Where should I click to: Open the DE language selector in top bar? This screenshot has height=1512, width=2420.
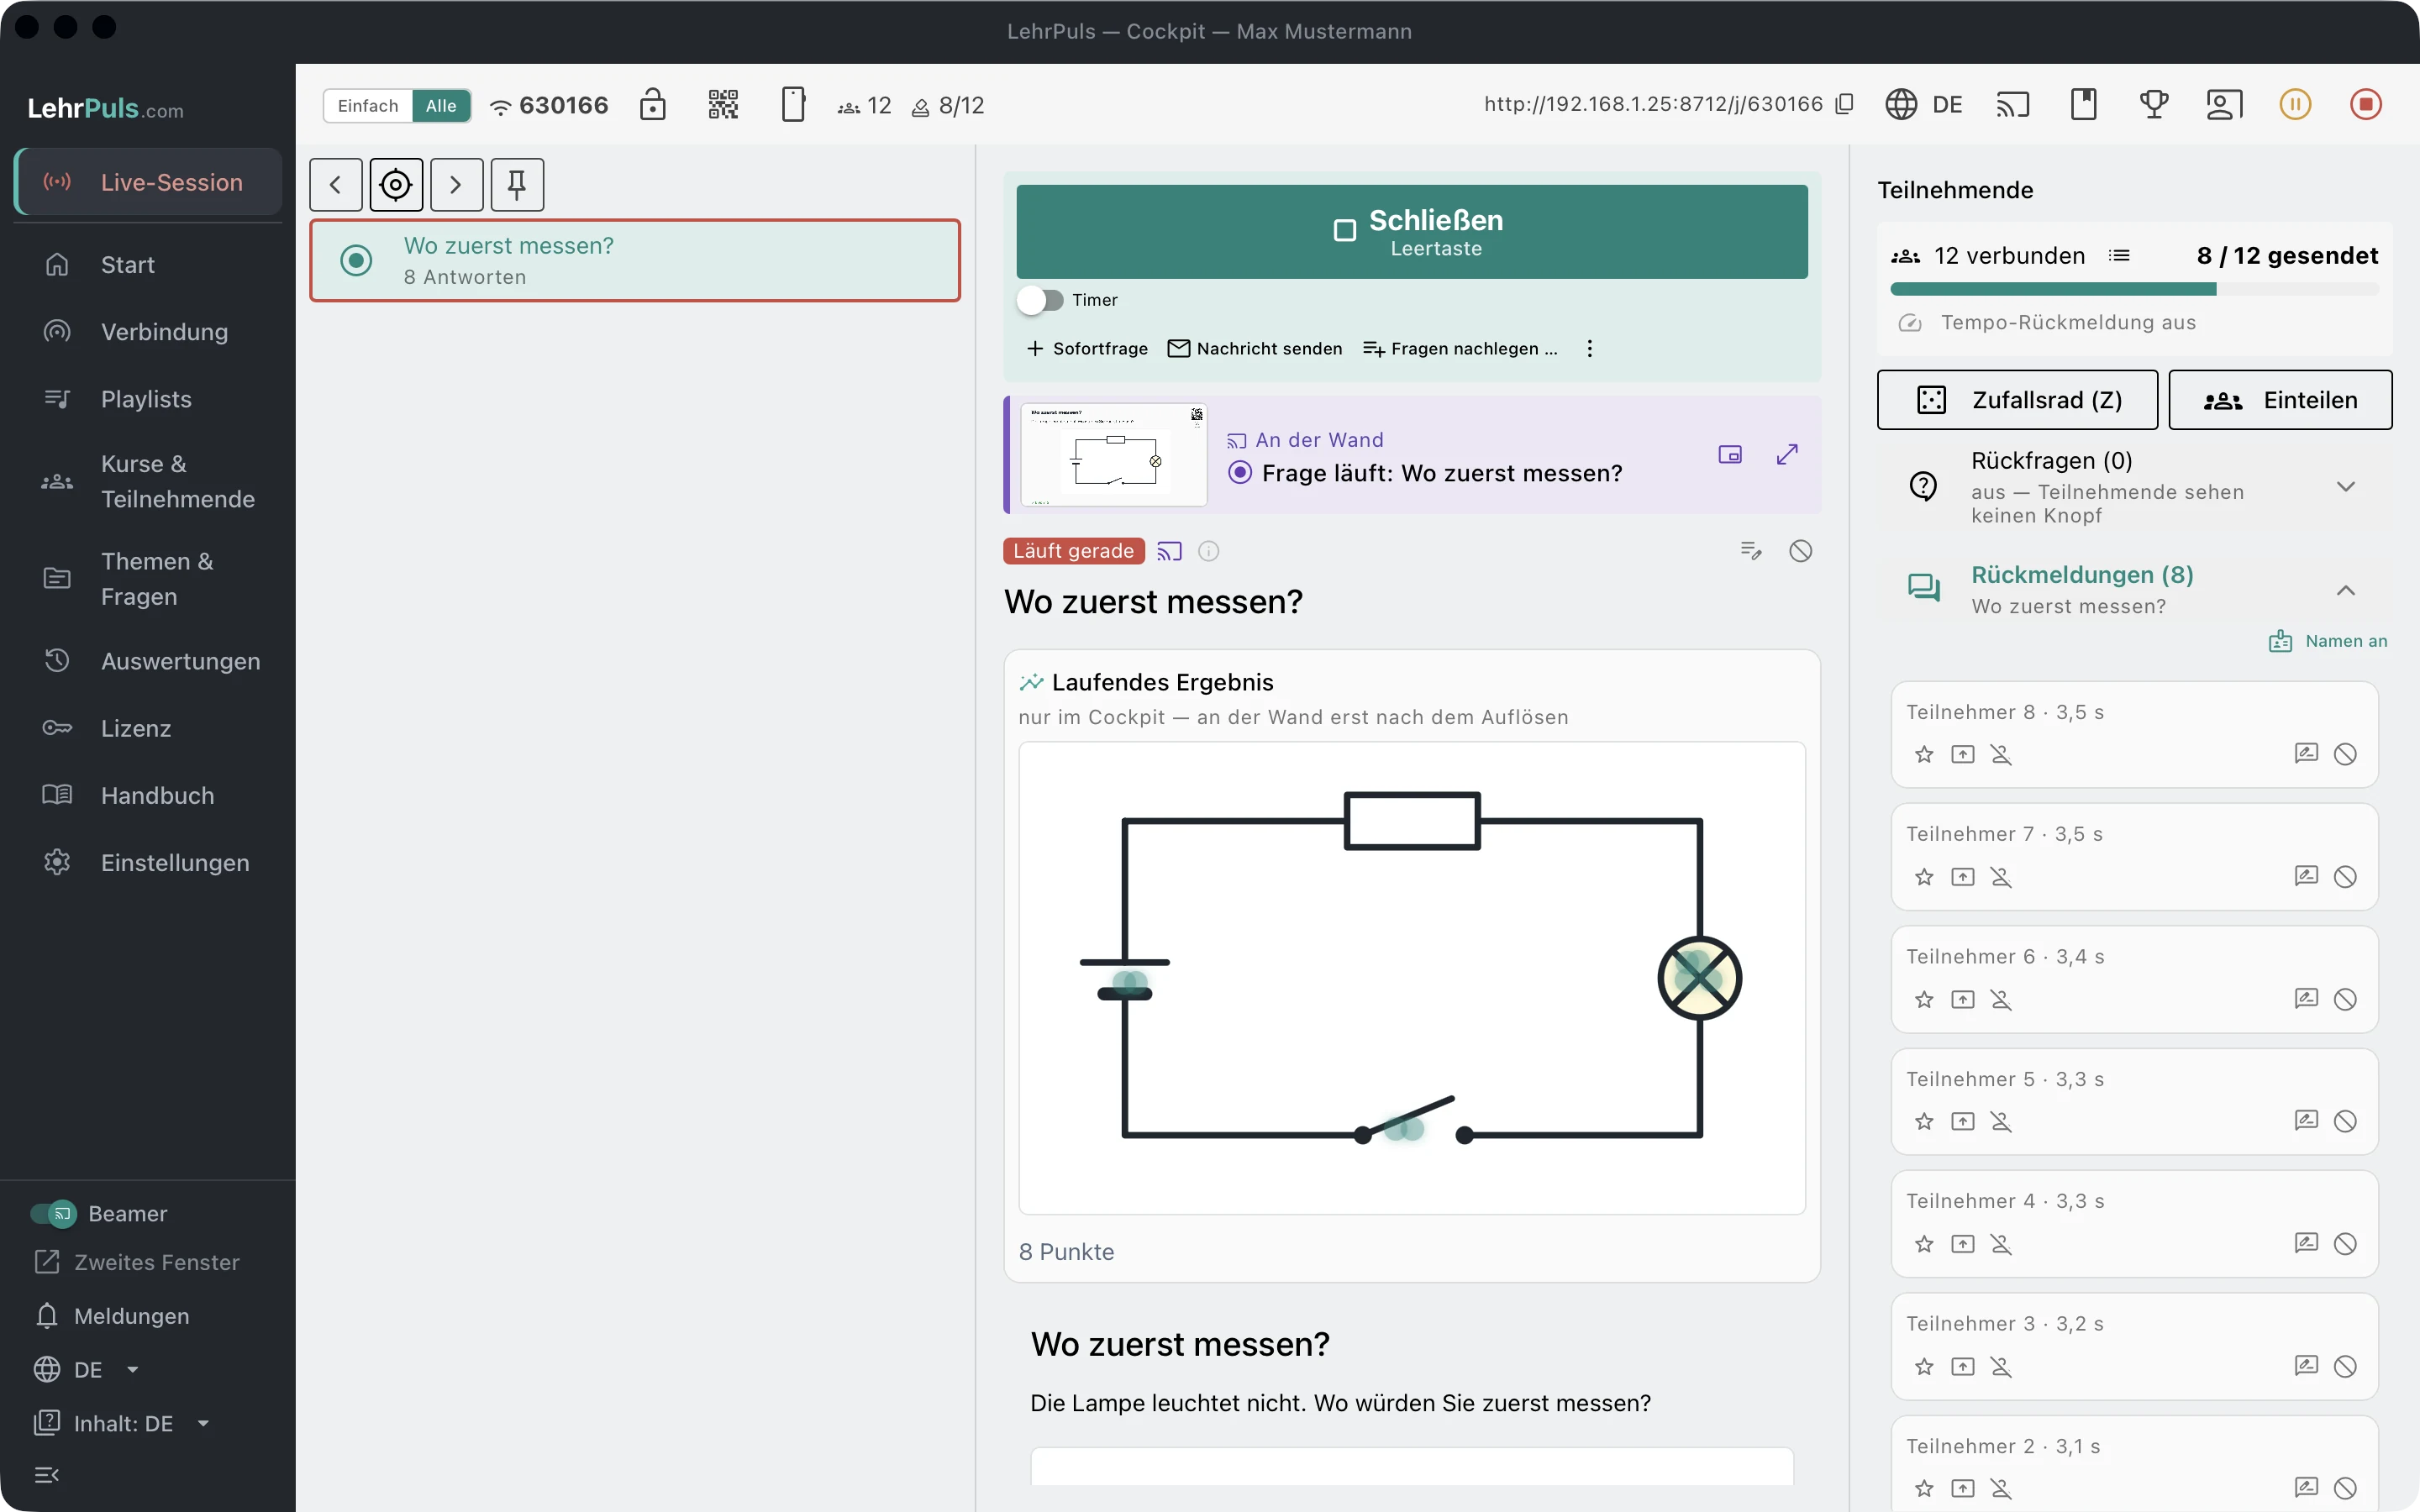click(1924, 104)
